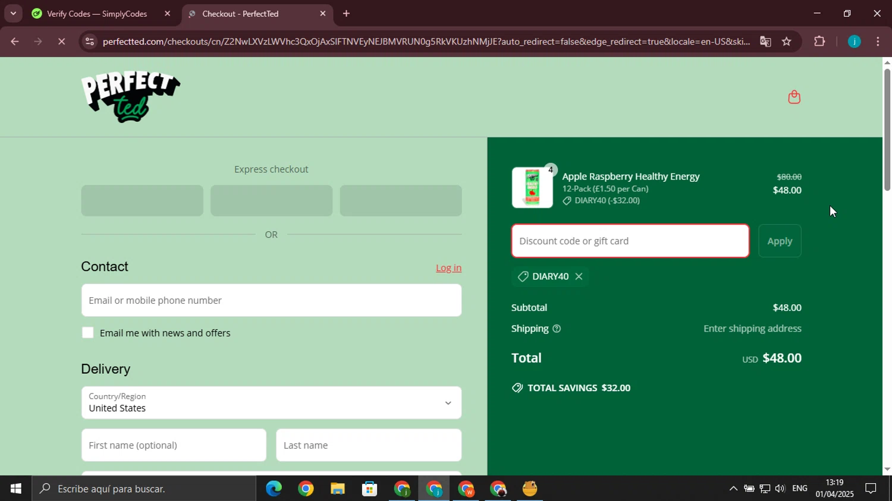
Task: Click the Last name field
Action: [x=369, y=445]
